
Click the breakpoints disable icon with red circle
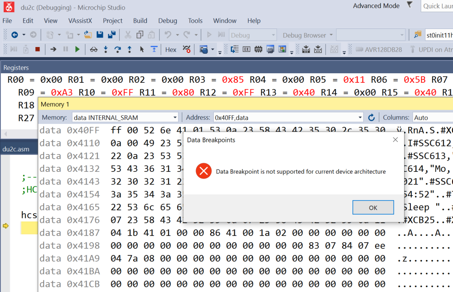(x=187, y=49)
